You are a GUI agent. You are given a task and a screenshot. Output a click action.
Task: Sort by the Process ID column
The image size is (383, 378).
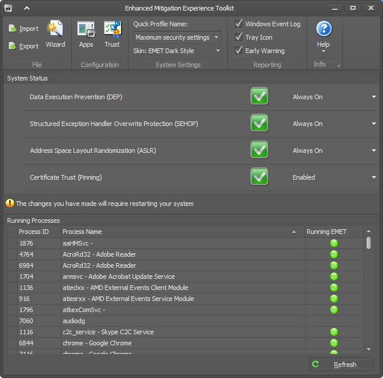tap(39, 232)
